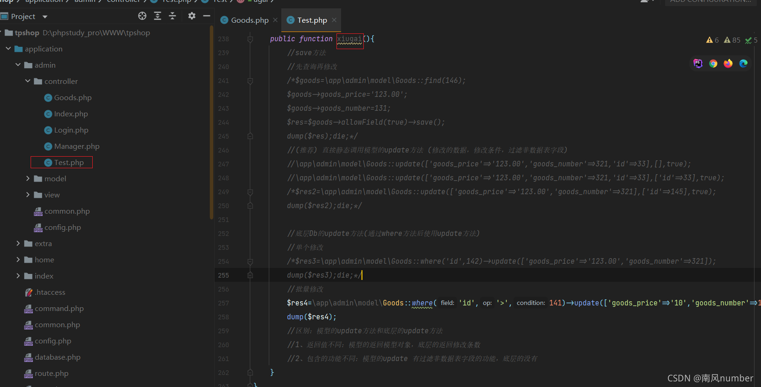Click fold end marker at line 245
Image resolution: width=761 pixels, height=387 pixels.
click(250, 136)
